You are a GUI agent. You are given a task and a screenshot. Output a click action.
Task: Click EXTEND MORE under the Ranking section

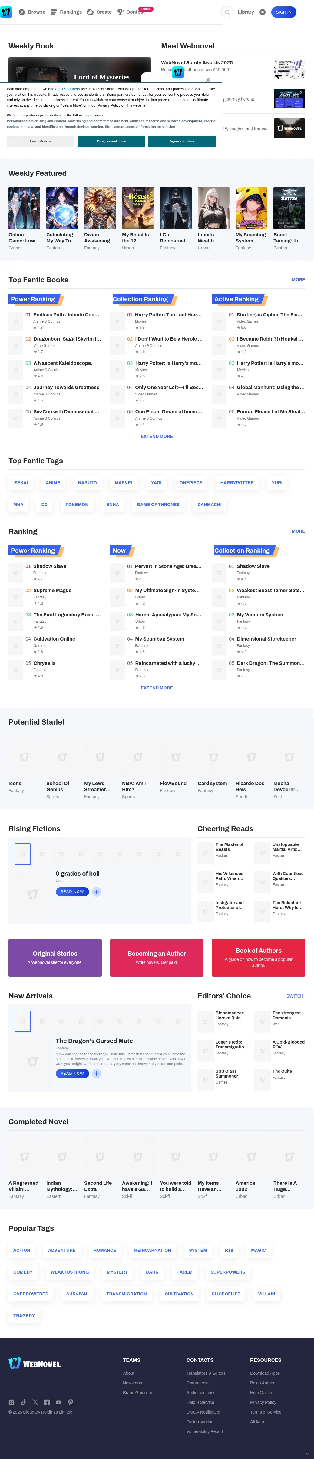click(157, 688)
